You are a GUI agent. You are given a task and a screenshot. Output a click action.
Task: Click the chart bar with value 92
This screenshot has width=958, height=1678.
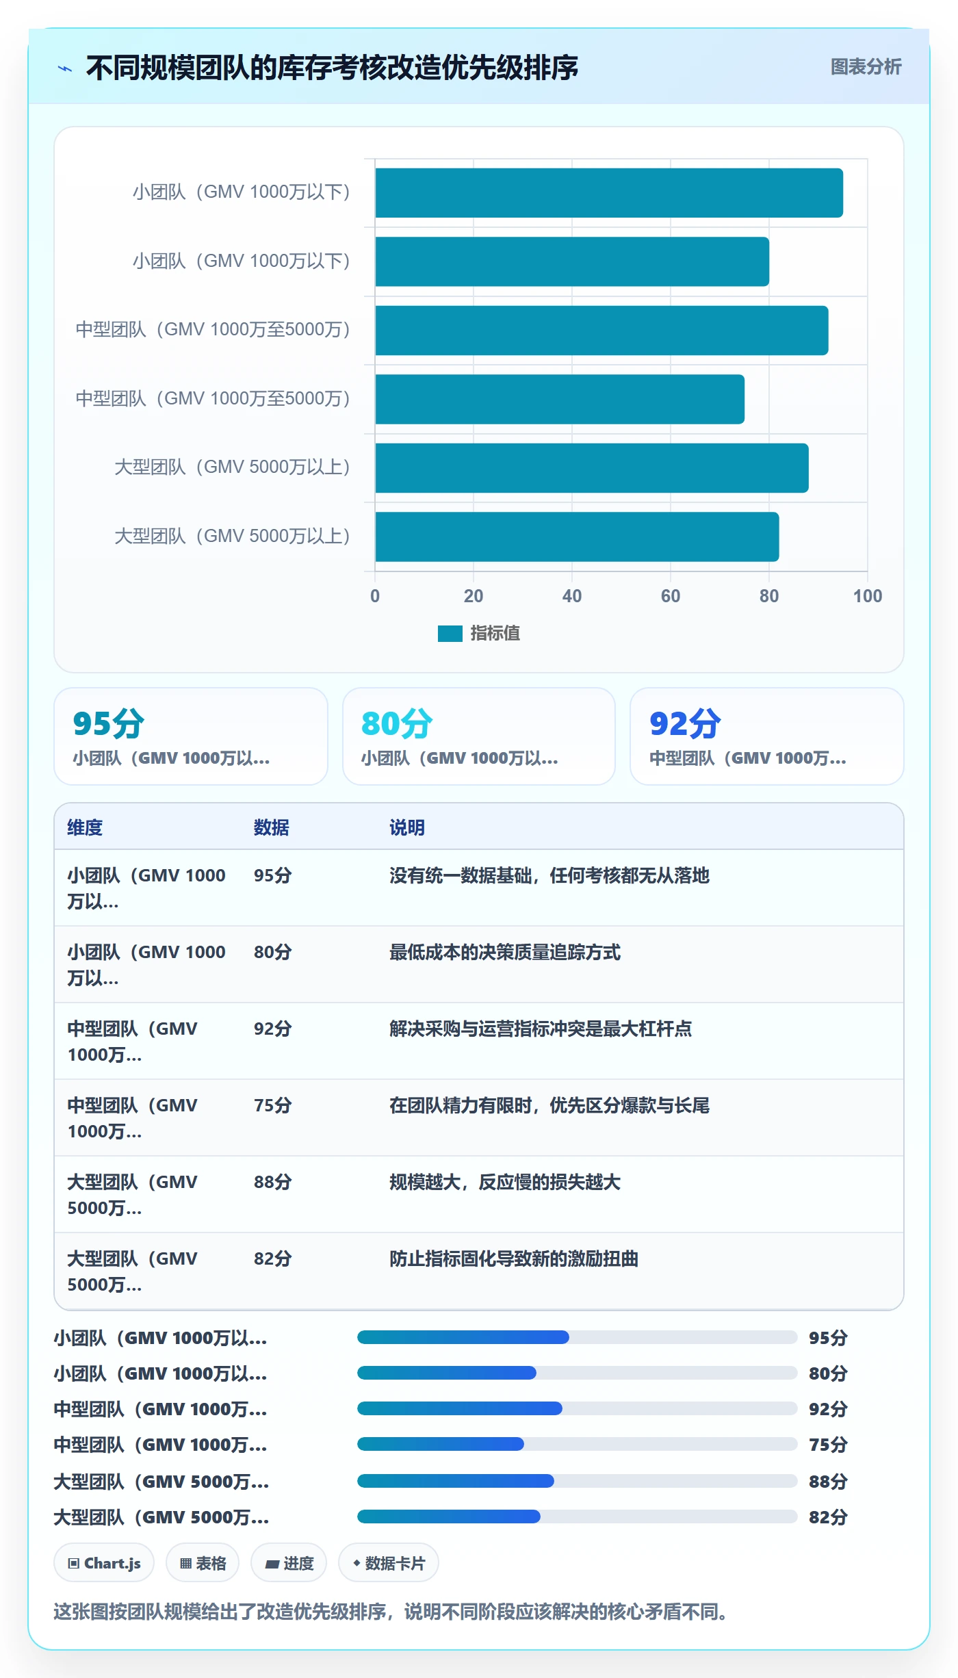click(601, 331)
